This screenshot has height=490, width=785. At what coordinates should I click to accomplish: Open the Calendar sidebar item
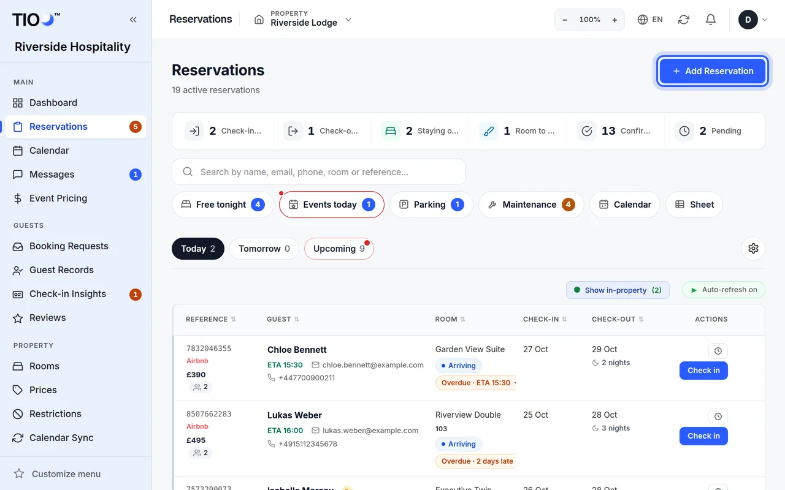coord(75,151)
